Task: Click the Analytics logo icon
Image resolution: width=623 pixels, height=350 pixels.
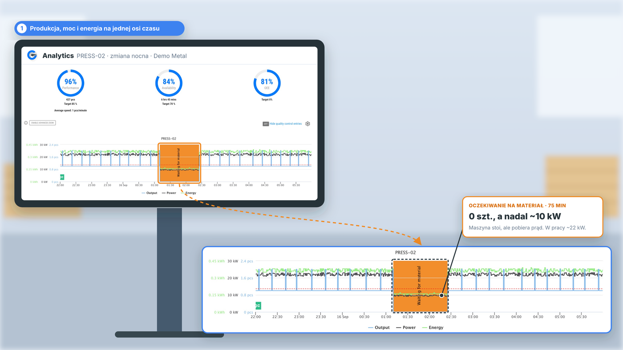Action: tap(32, 55)
